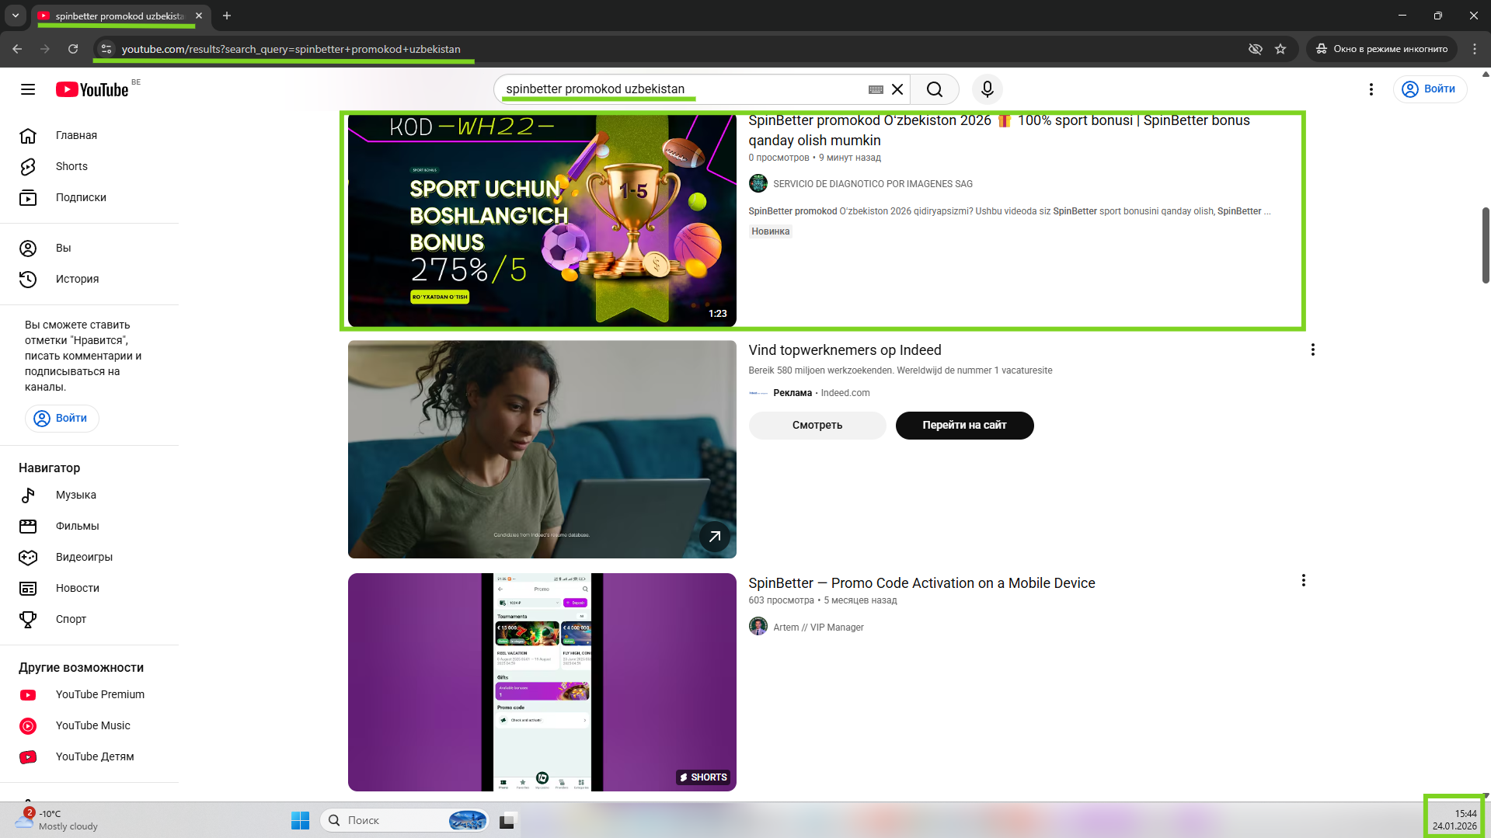This screenshot has width=1491, height=838.
Task: Open YouTube settings three-dot menu
Action: click(1371, 89)
